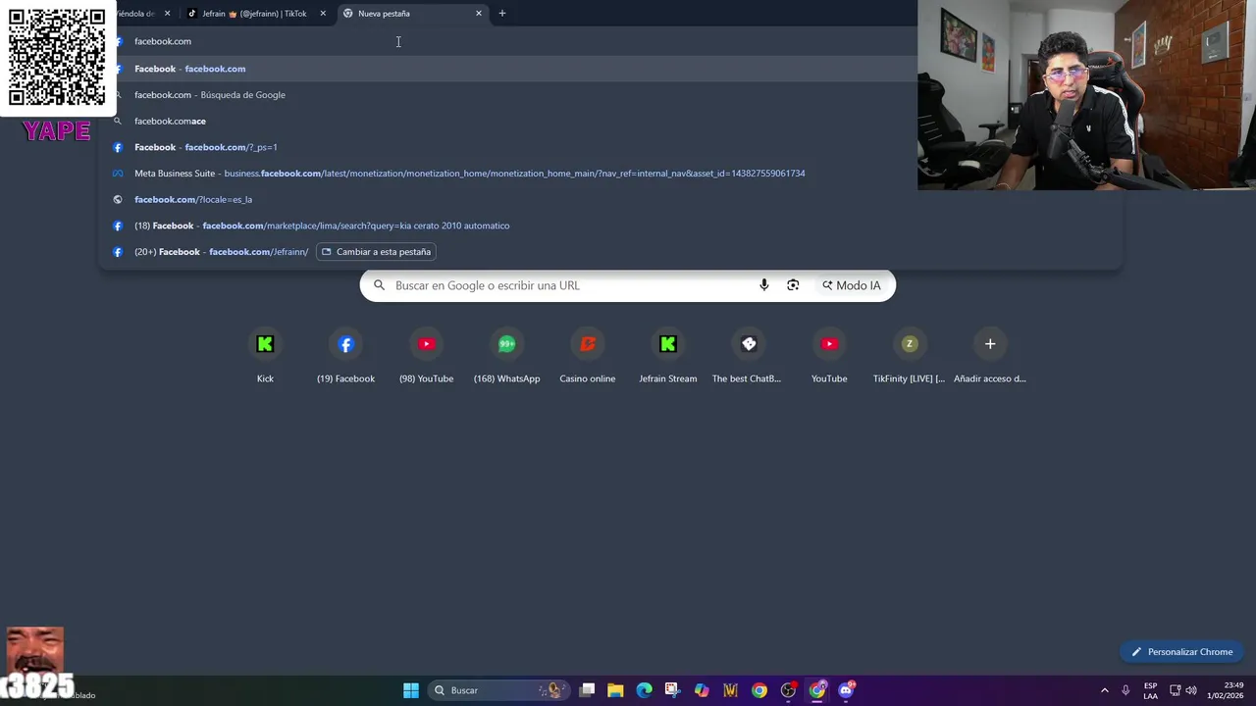Close the Jefrain TikTok tab
Image resolution: width=1256 pixels, height=706 pixels.
click(323, 14)
